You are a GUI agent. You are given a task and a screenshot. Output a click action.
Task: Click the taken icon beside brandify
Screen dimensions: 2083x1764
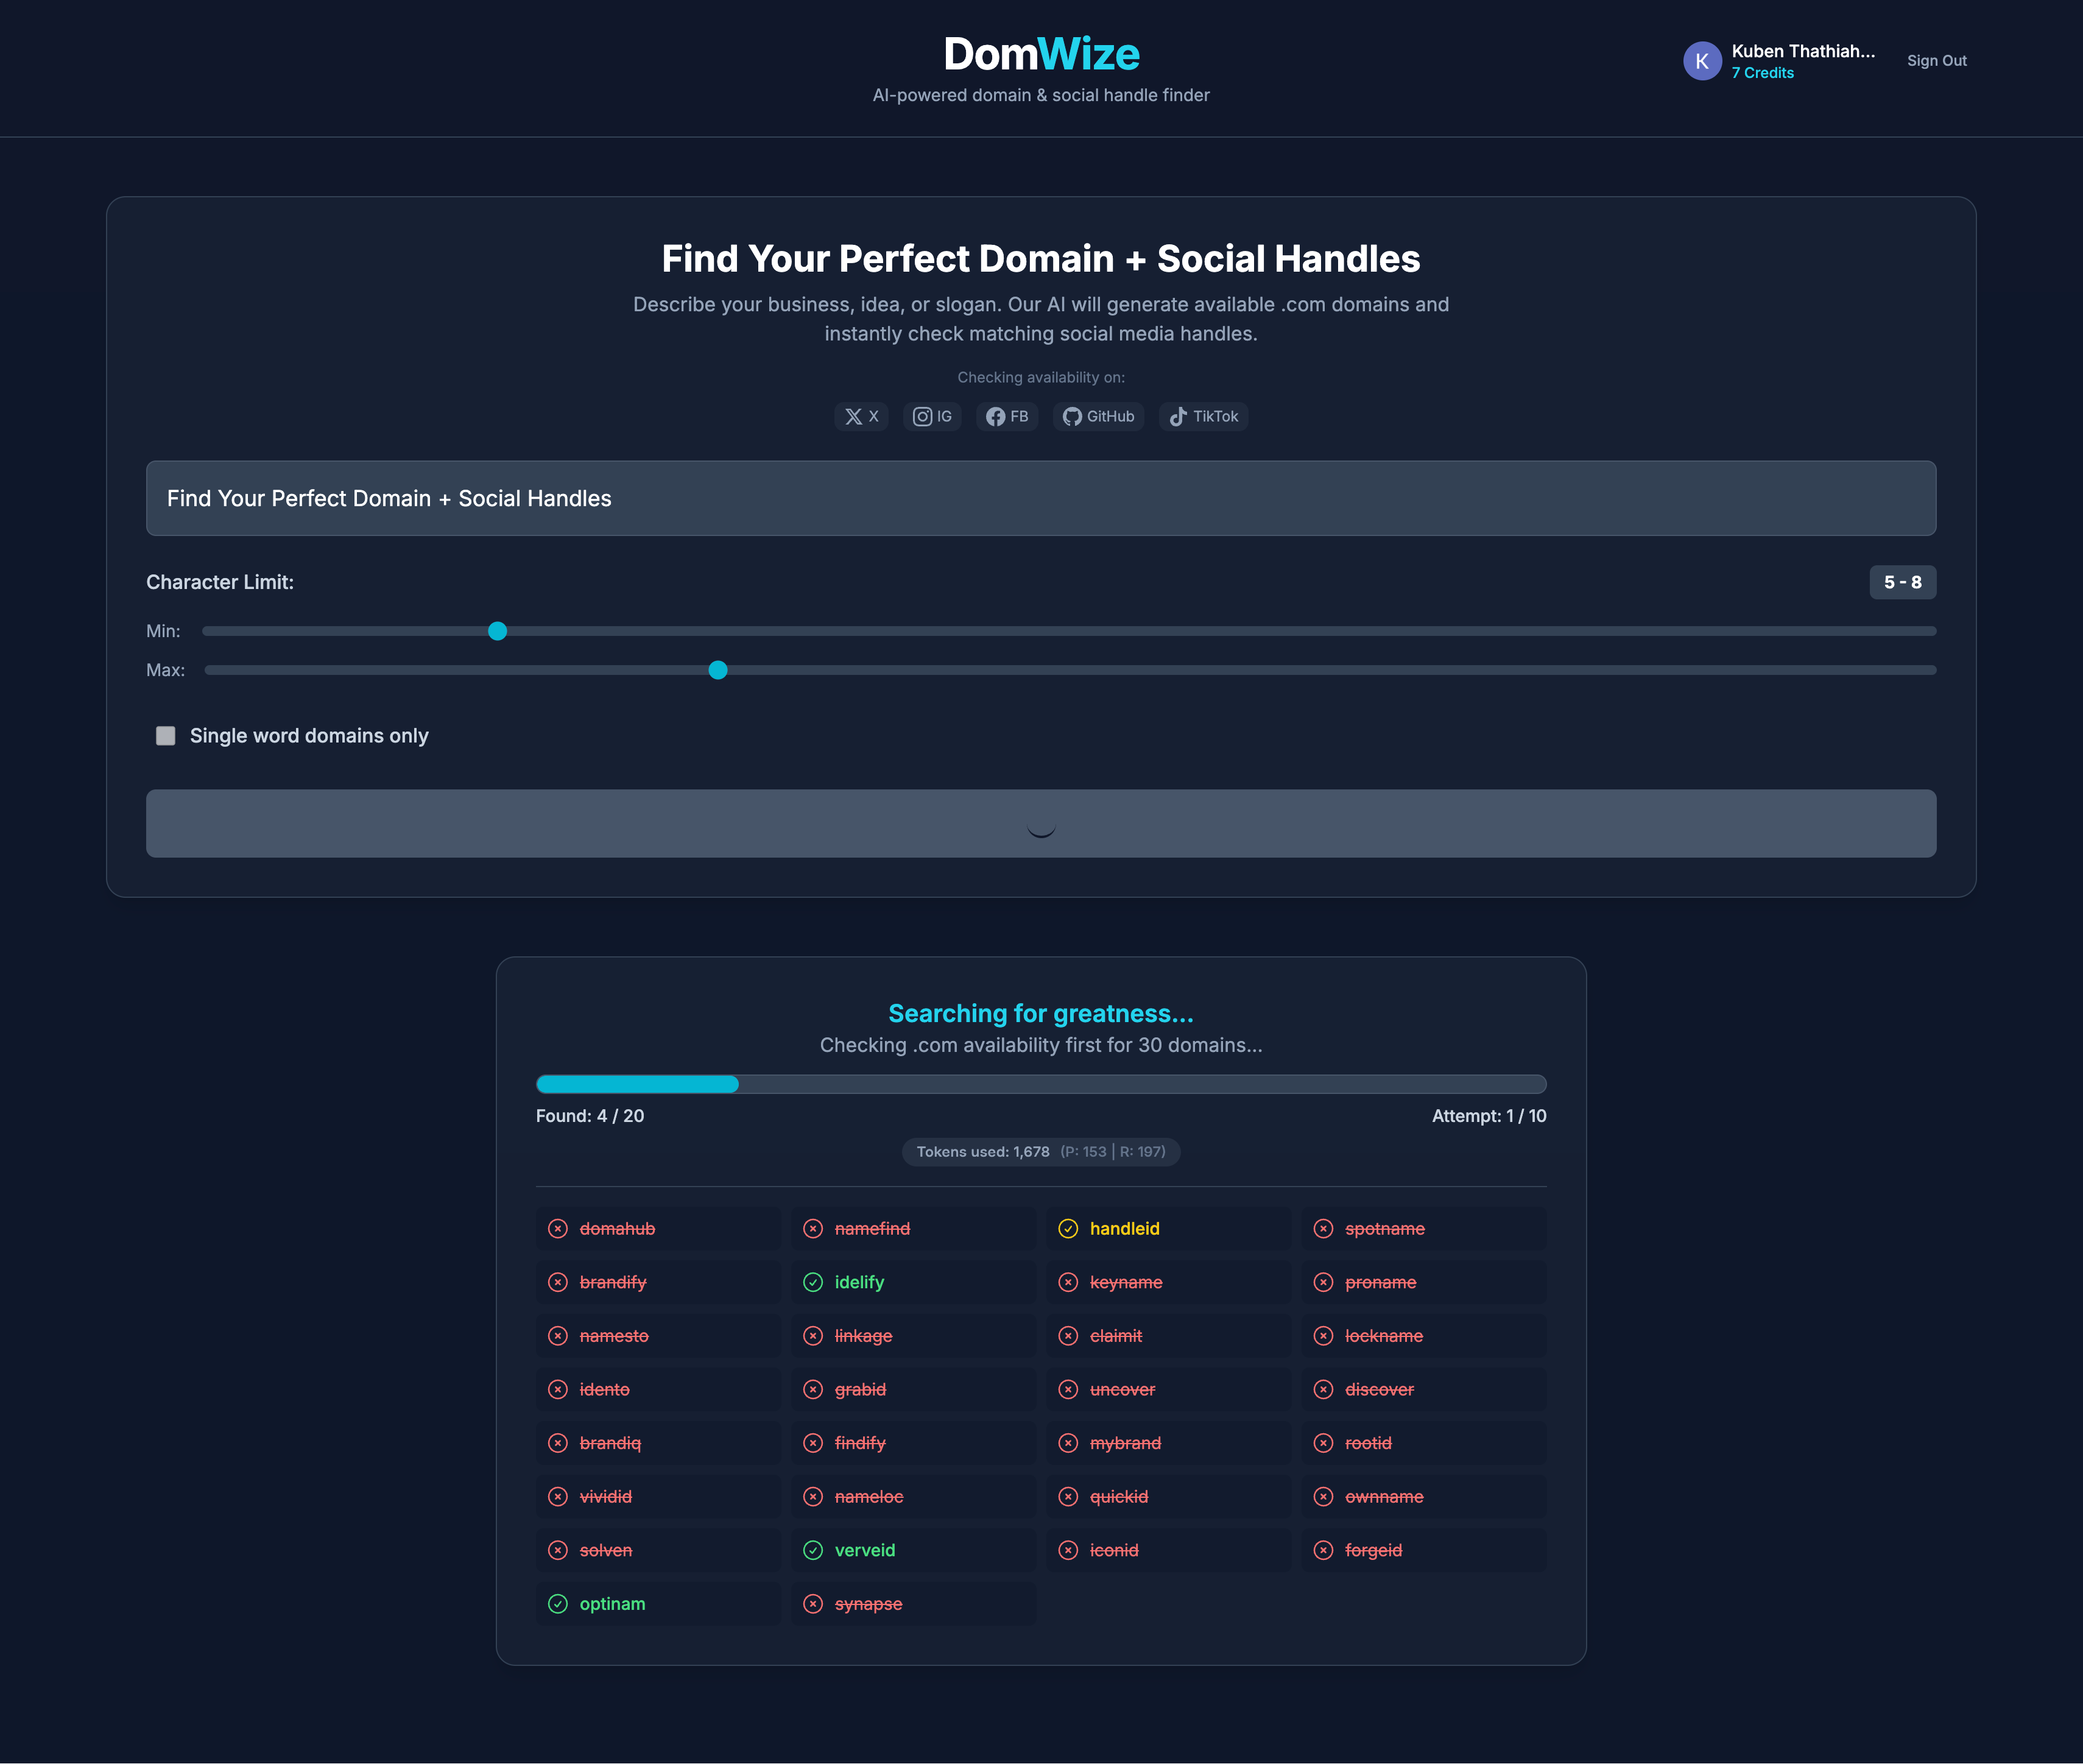pyautogui.click(x=558, y=1282)
